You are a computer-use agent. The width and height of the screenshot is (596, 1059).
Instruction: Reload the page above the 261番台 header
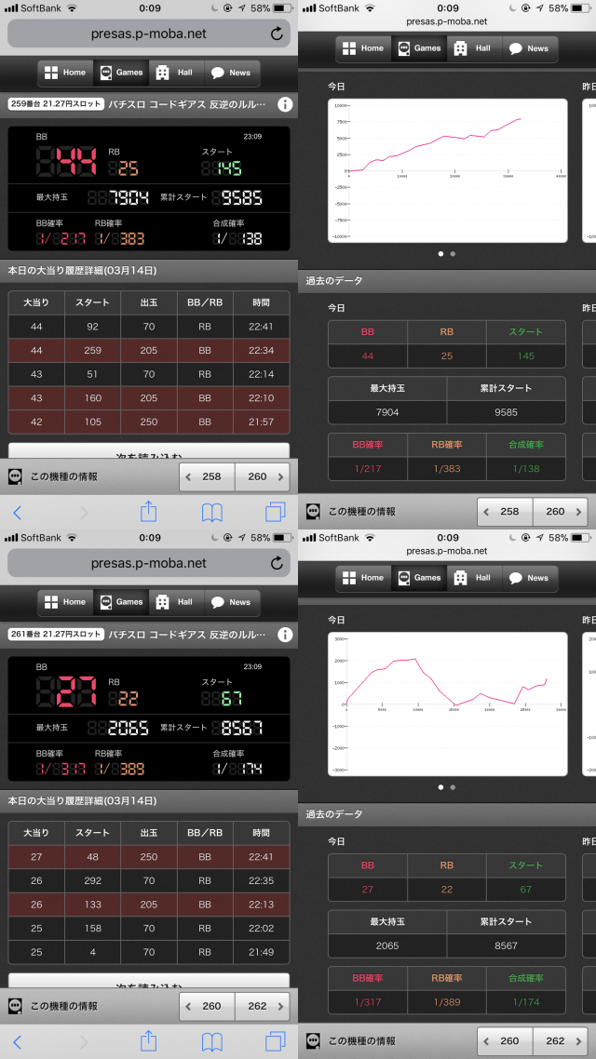coord(277,563)
